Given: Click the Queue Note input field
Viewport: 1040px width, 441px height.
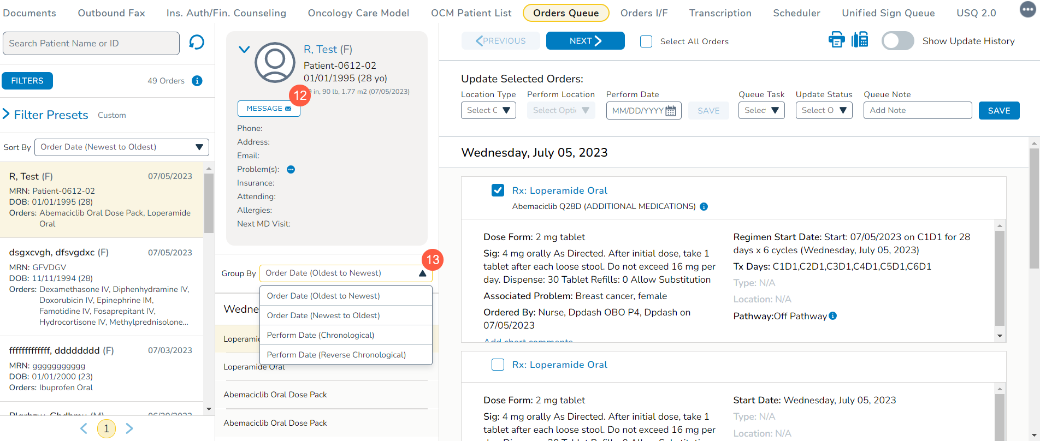Looking at the screenshot, I should [917, 110].
